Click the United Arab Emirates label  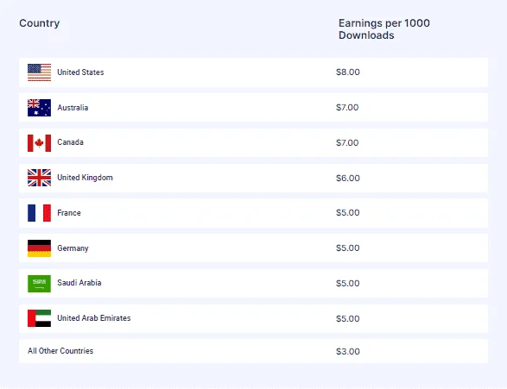pos(94,318)
